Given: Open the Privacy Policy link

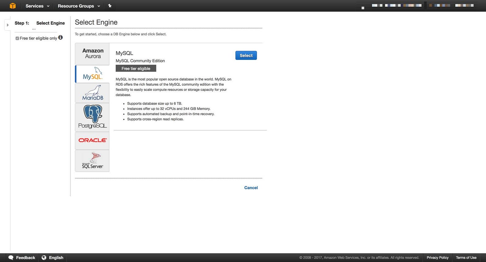Looking at the screenshot, I should [x=437, y=257].
